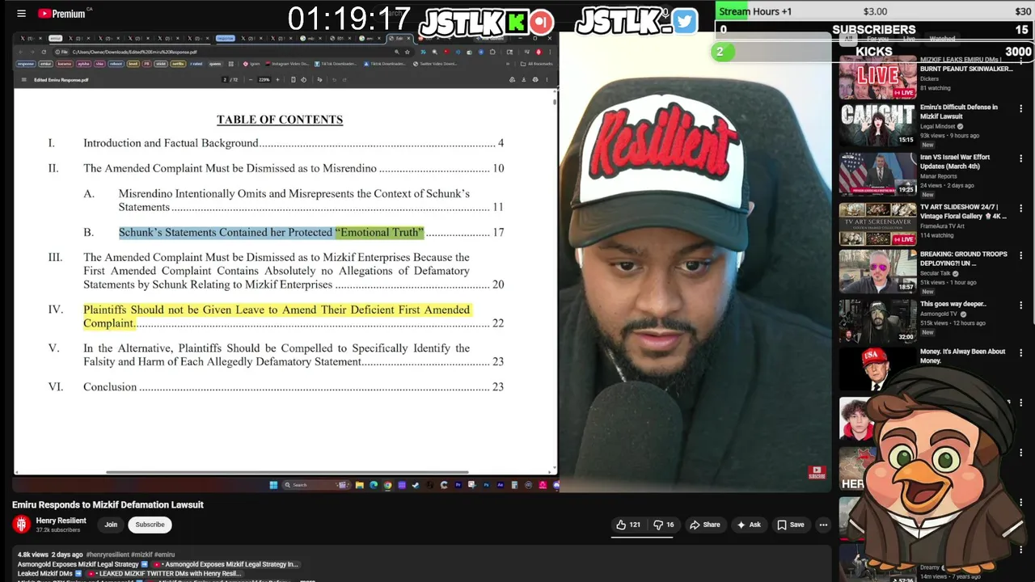Select the 'Live' filter chip
The height and width of the screenshot is (582, 1035).
tap(909, 39)
